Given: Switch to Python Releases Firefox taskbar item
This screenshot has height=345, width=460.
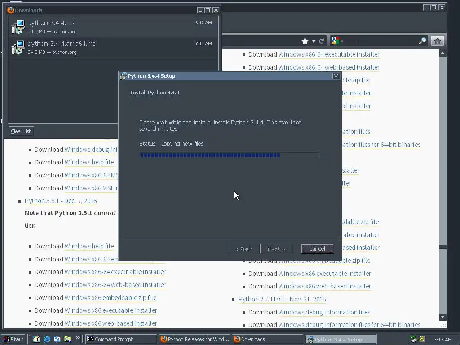Looking at the screenshot, I should tap(195, 339).
